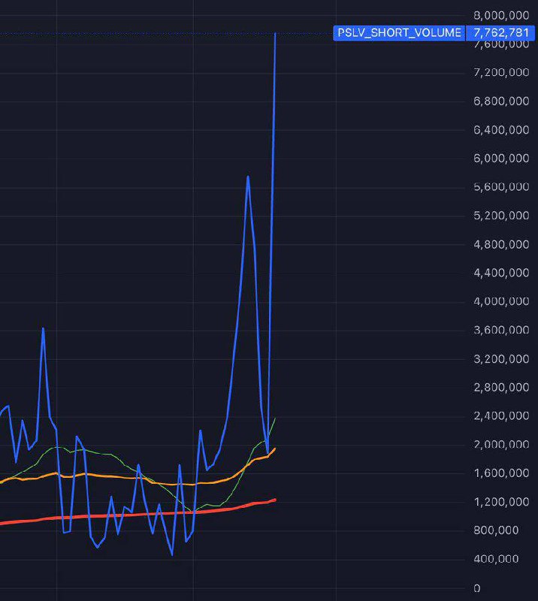538x601 pixels.
Task: Click the 2,000,000 axis label
Action: point(501,444)
